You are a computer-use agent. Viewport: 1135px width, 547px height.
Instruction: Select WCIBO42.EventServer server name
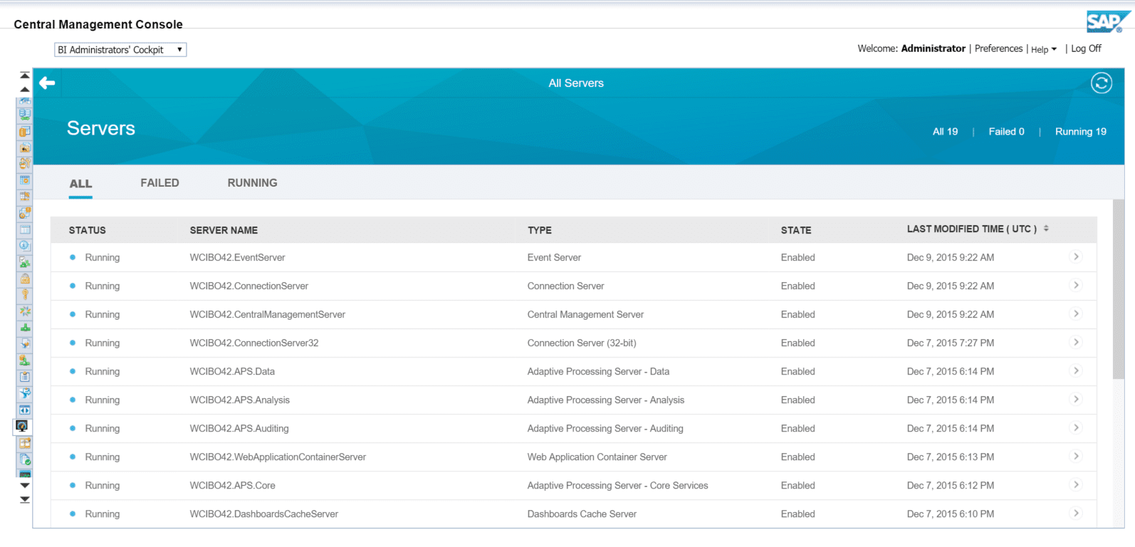pos(237,258)
